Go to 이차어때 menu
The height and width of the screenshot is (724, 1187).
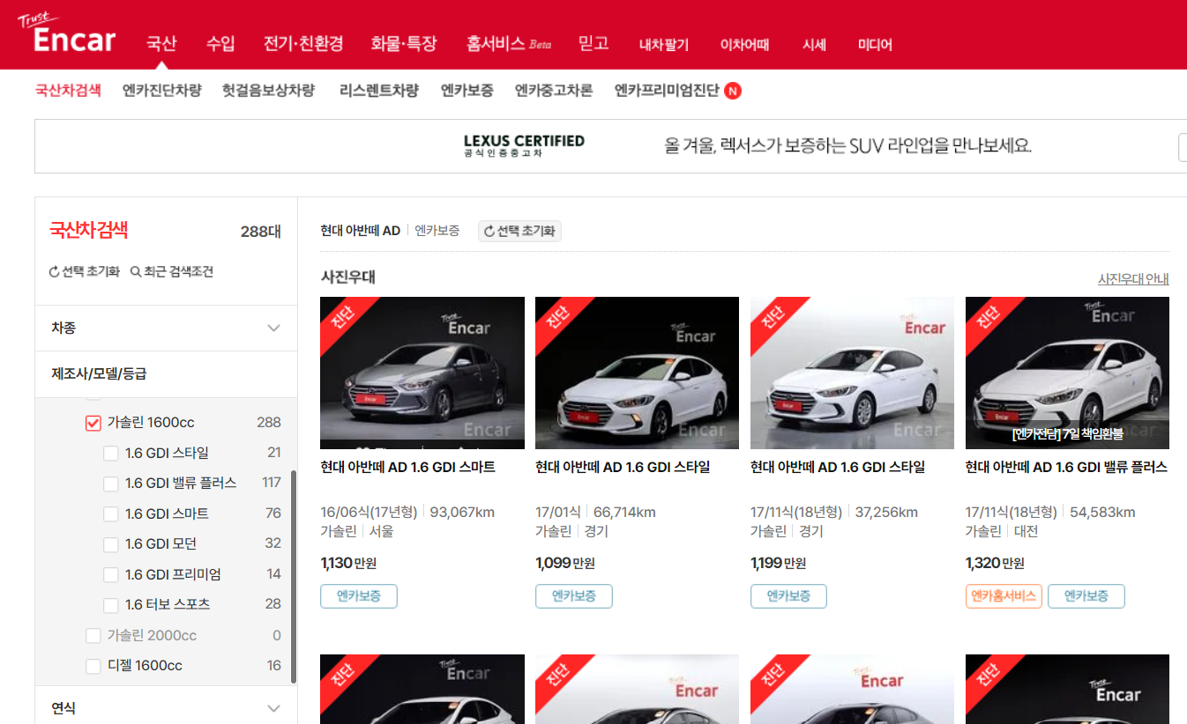click(x=745, y=45)
